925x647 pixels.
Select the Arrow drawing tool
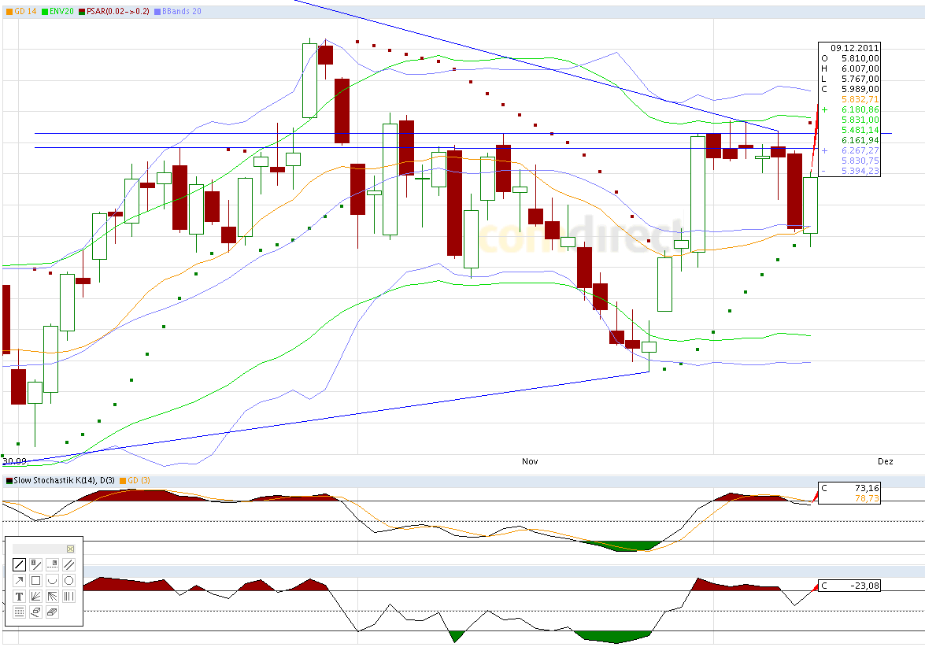19,580
